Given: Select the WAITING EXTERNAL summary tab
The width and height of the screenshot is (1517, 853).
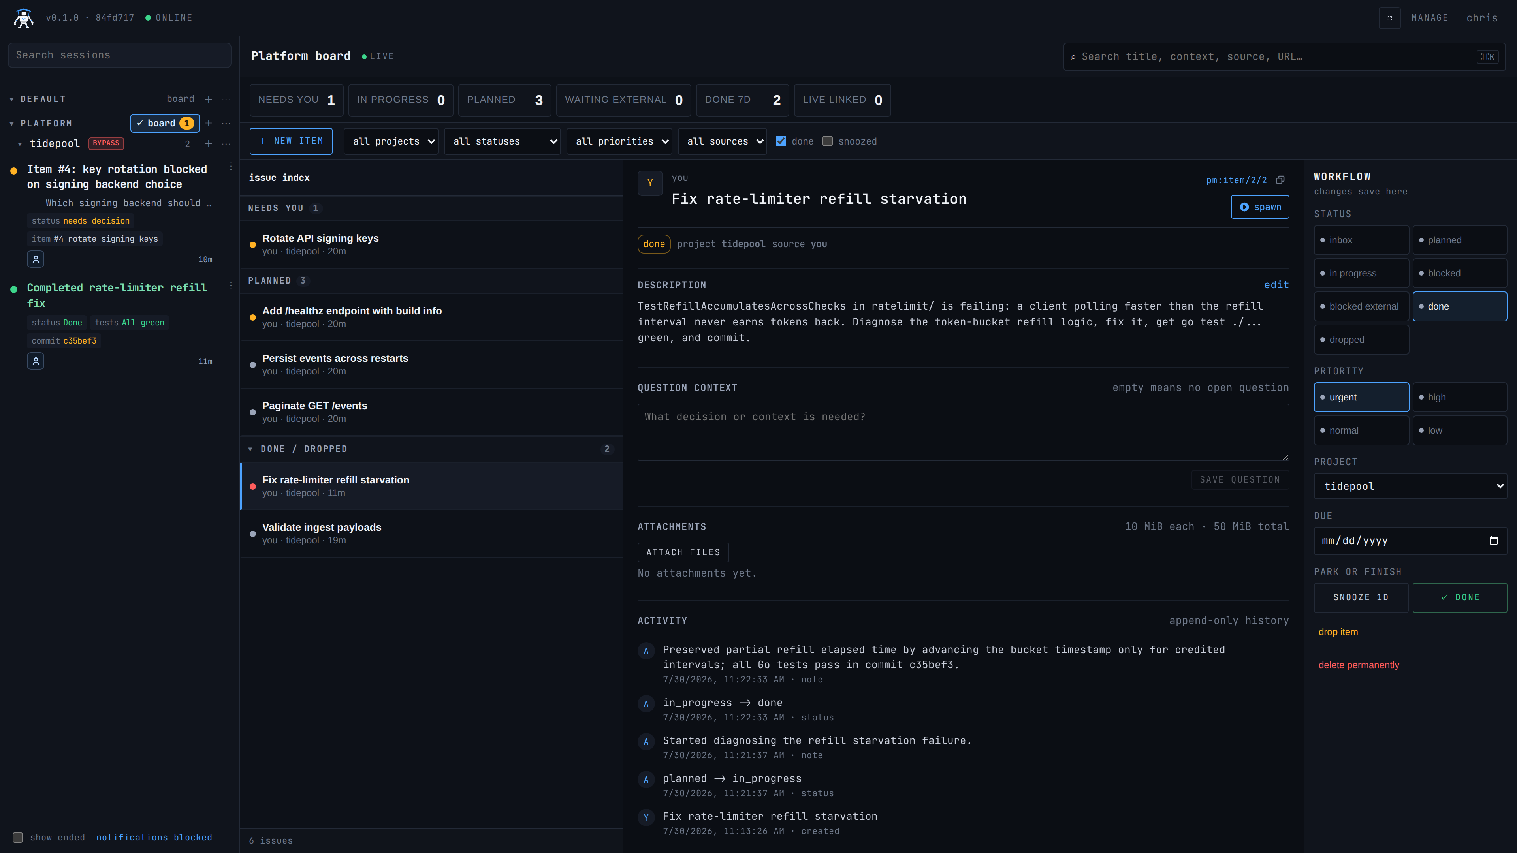Looking at the screenshot, I should tap(624, 100).
